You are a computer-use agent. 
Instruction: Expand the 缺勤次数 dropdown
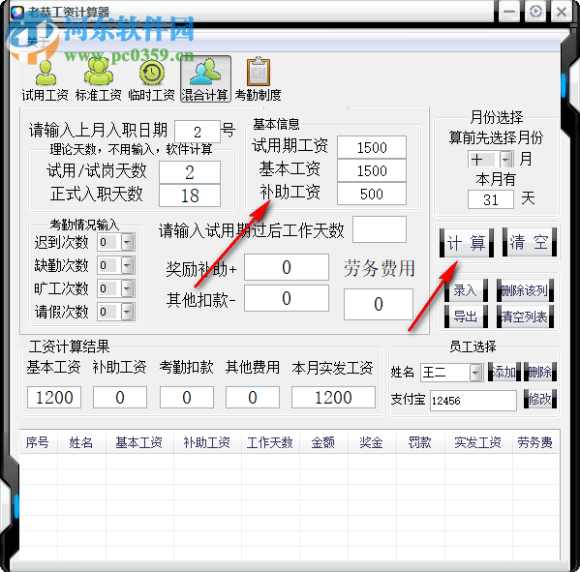click(x=127, y=265)
